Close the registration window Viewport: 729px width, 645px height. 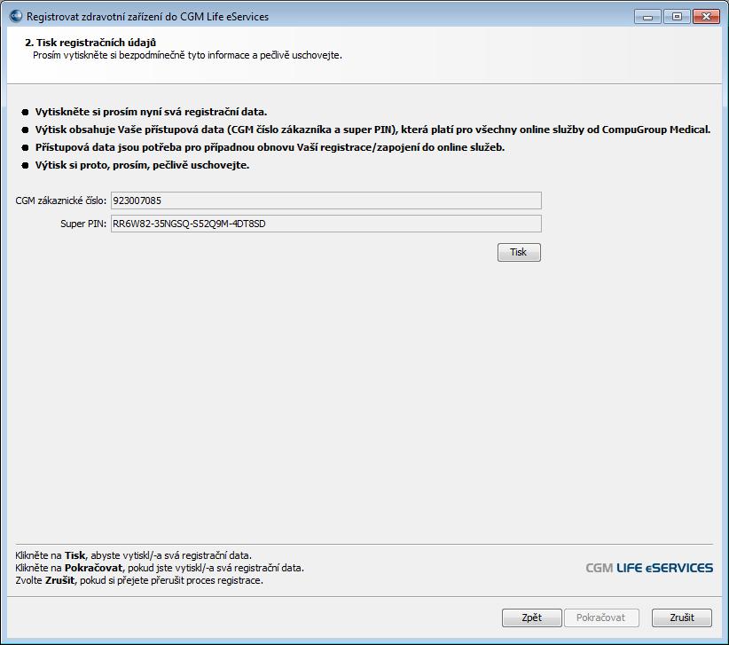click(x=706, y=17)
